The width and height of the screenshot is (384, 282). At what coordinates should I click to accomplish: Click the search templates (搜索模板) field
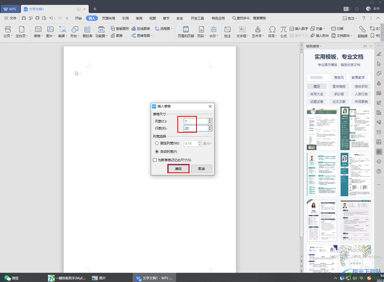(319, 77)
